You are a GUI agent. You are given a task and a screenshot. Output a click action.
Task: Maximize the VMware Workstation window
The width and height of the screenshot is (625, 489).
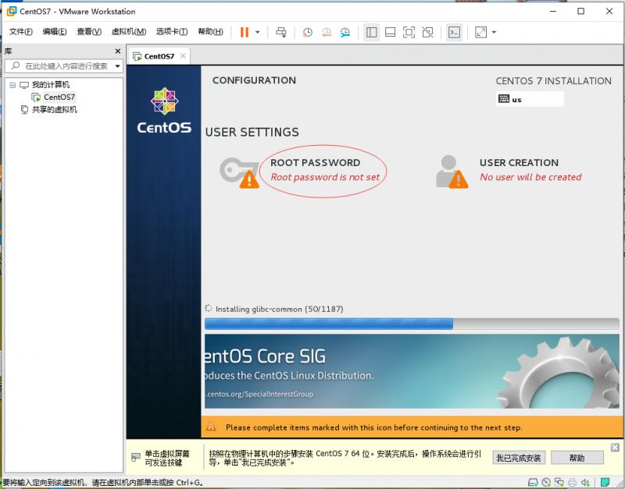[581, 11]
